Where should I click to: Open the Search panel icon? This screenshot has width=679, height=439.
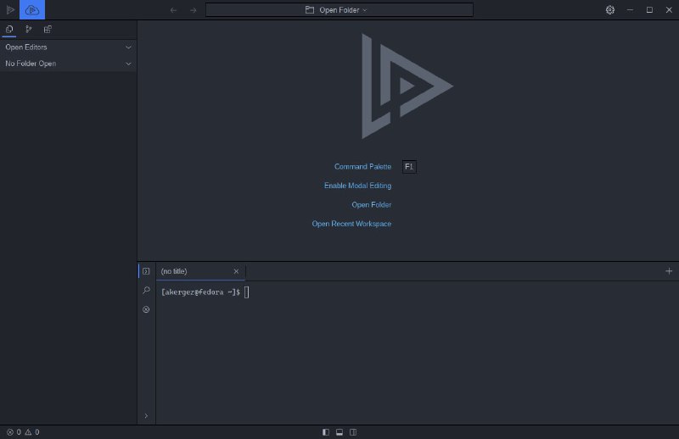tap(146, 290)
